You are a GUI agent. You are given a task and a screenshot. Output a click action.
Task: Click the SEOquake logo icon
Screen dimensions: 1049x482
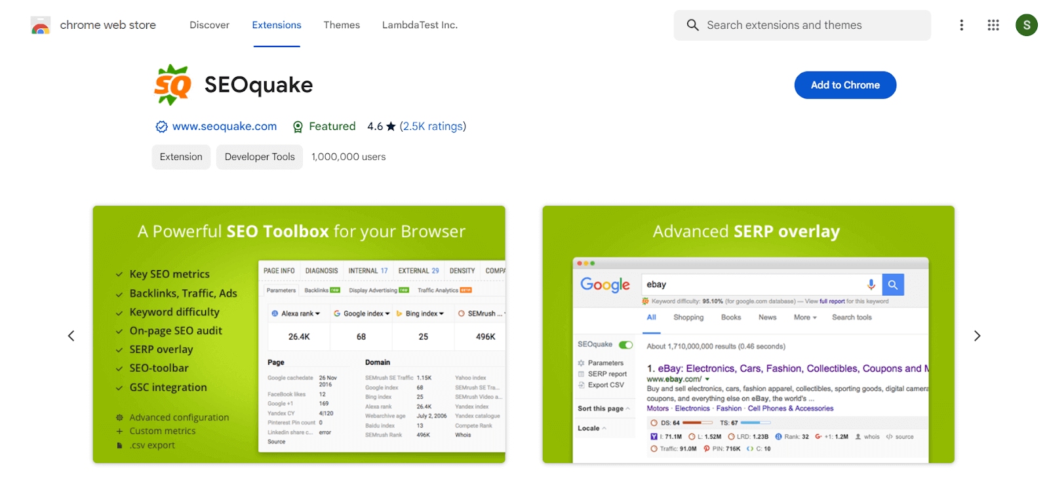pyautogui.click(x=172, y=85)
